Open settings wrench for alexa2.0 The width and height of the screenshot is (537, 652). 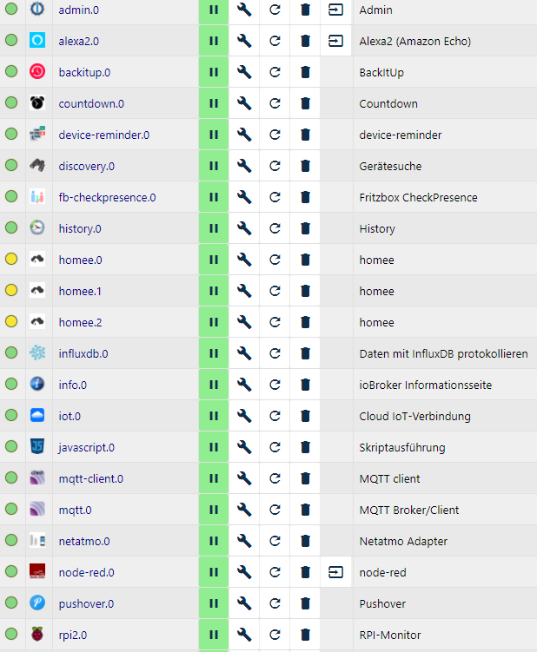[x=244, y=41]
